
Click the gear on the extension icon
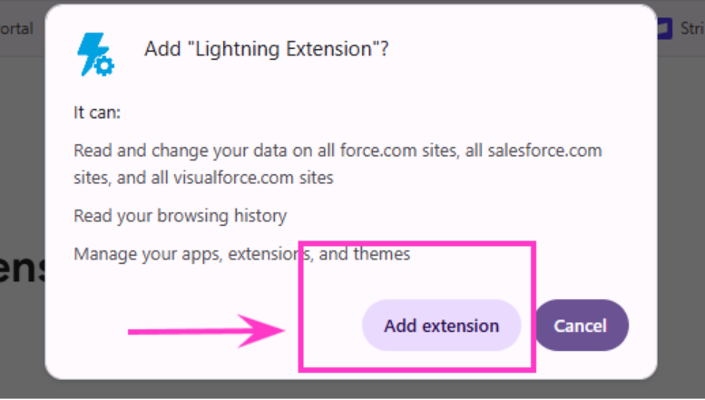tap(104, 67)
